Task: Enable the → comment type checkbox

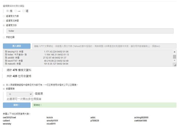Action: (15, 11)
